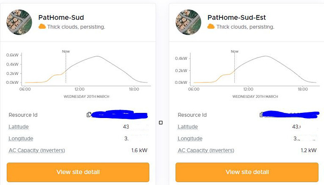Viewport: 324px width, 185px height.
Task: Copy PatHome-Sud-Est resource id icon
Action: [x=262, y=115]
